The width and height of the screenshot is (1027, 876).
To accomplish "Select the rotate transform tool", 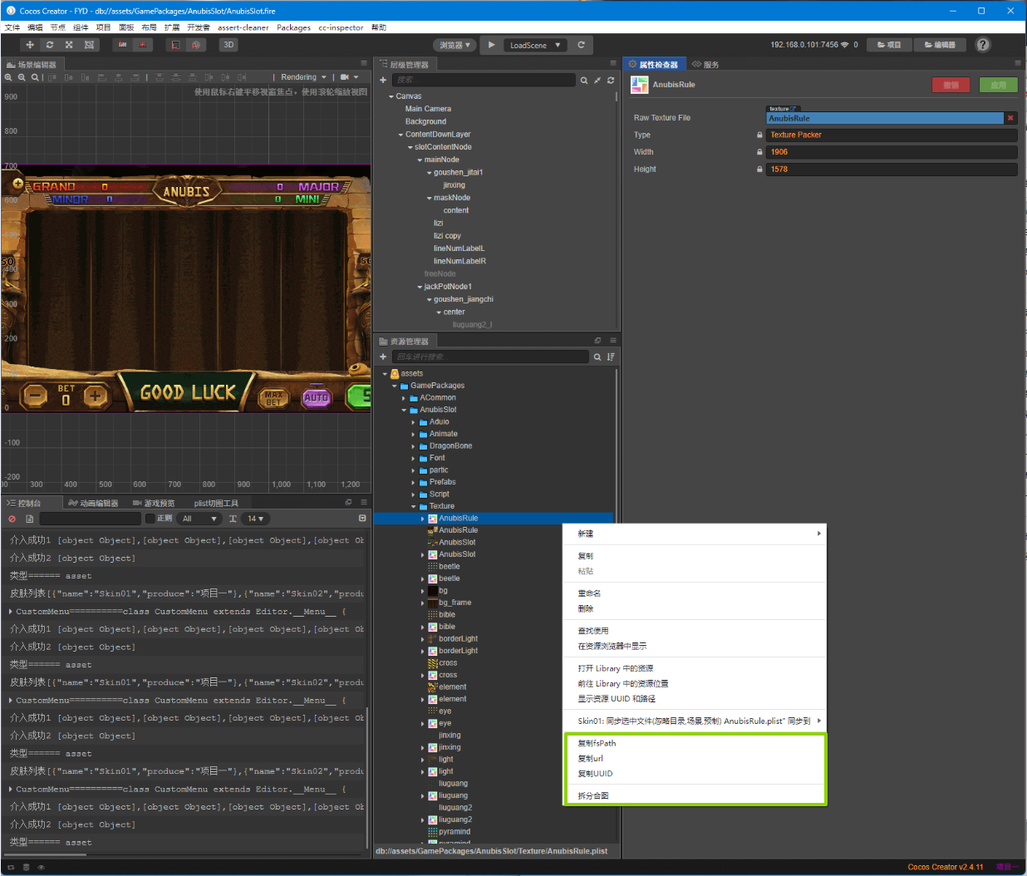I will (50, 45).
